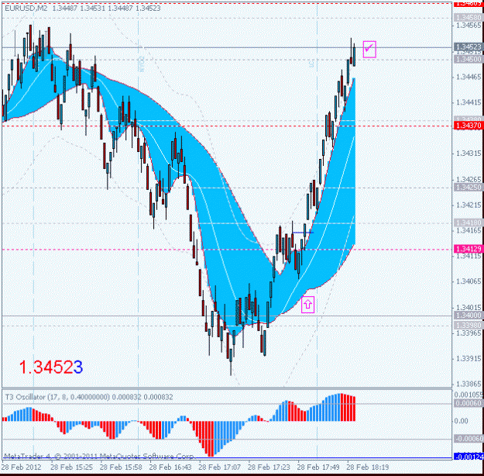Click the grey 1.34000 level label
The width and height of the screenshot is (484, 476).
pos(469,316)
